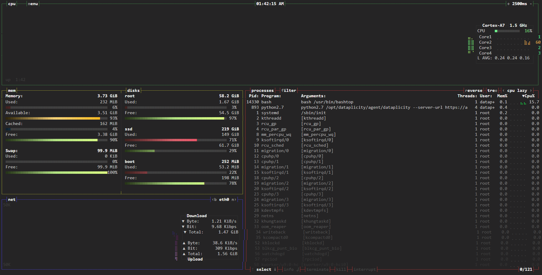Click the Swap Free 100% bar
Image resolution: width=542 pixels, height=275 pixels.
point(56,173)
